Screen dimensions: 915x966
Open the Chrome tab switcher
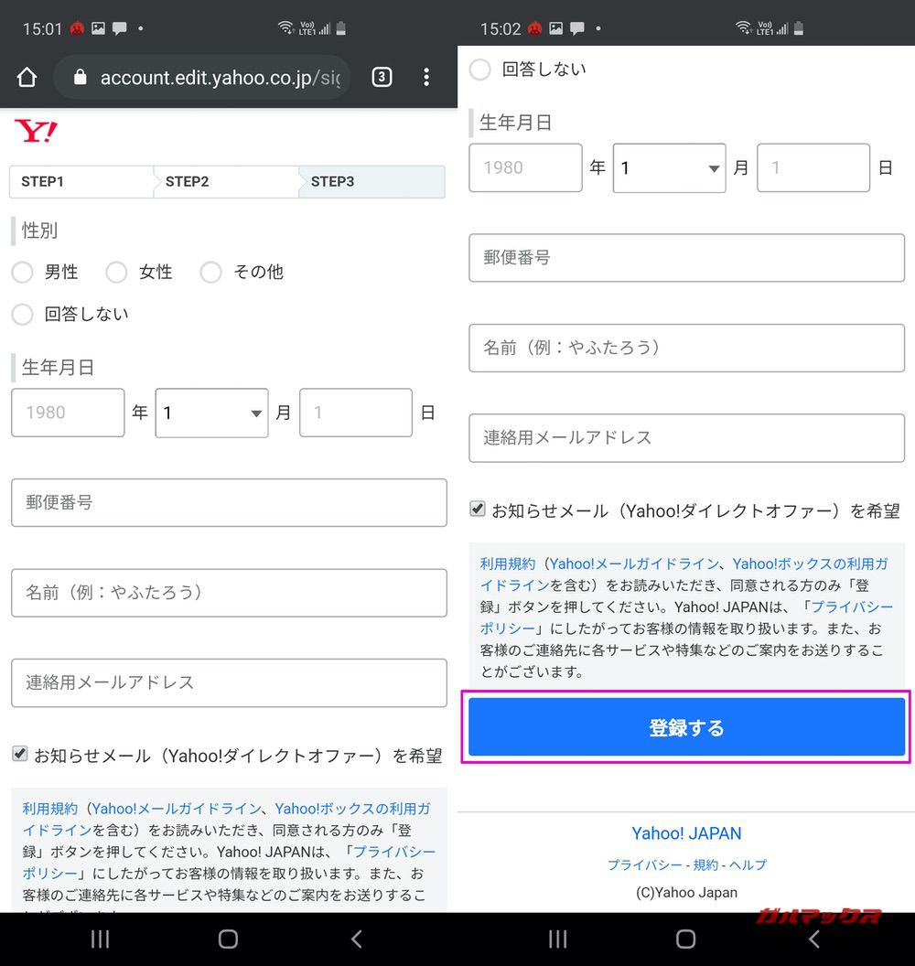(382, 78)
